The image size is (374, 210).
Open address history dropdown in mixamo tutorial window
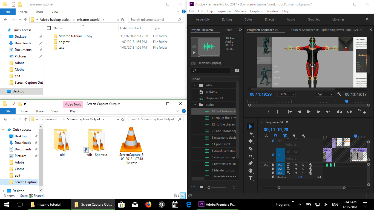tap(118, 20)
